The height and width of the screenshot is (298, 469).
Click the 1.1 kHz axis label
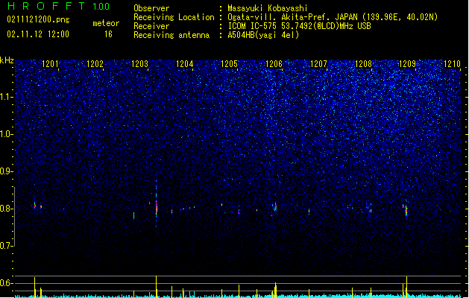(7, 97)
